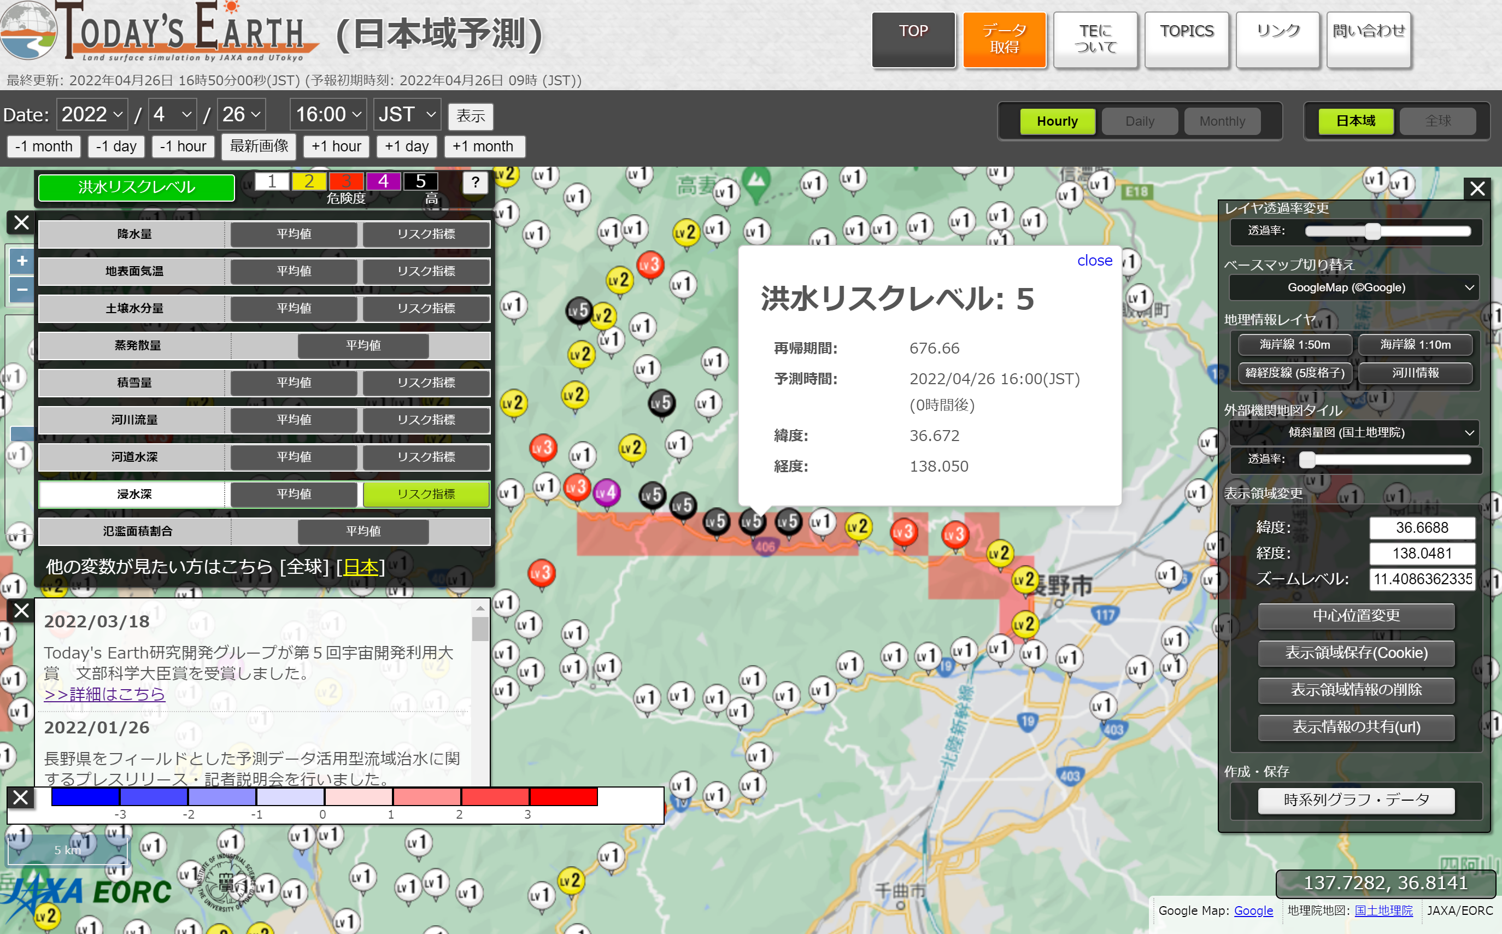Close the right settings panel with X

[1477, 189]
